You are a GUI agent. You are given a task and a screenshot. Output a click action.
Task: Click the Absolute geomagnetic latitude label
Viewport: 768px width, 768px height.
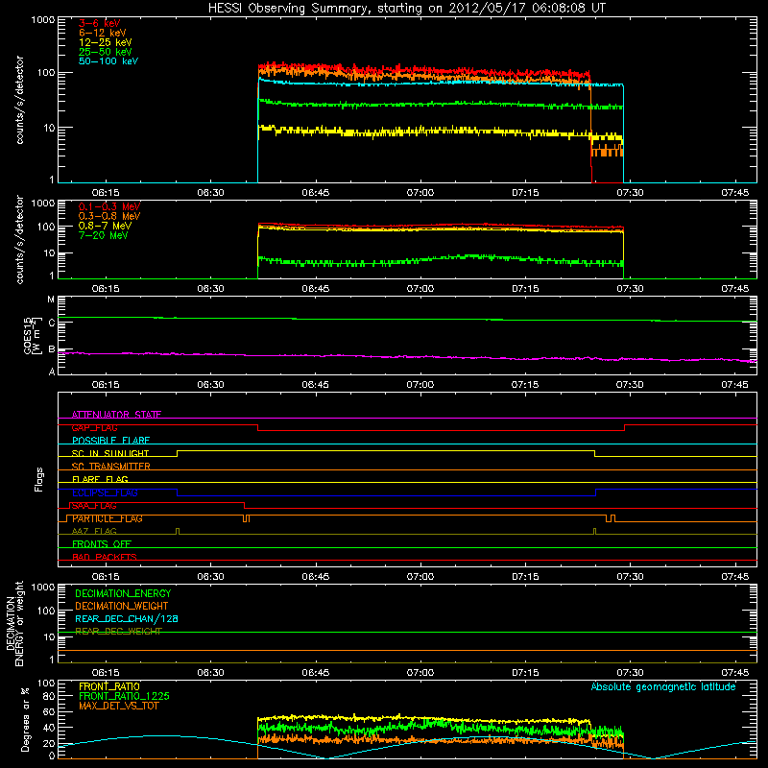pyautogui.click(x=663, y=686)
